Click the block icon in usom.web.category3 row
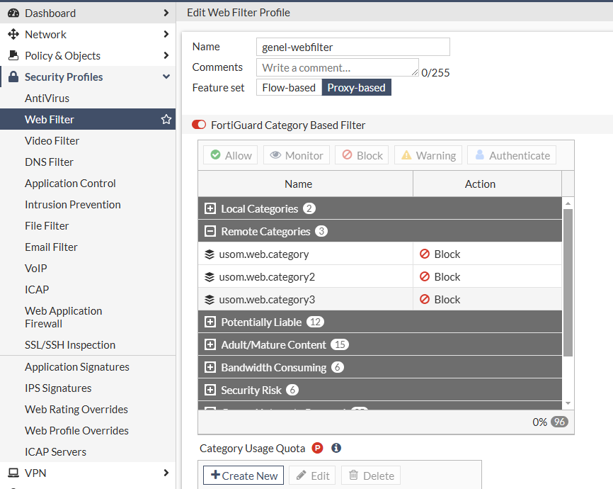The width and height of the screenshot is (613, 489). pos(425,299)
